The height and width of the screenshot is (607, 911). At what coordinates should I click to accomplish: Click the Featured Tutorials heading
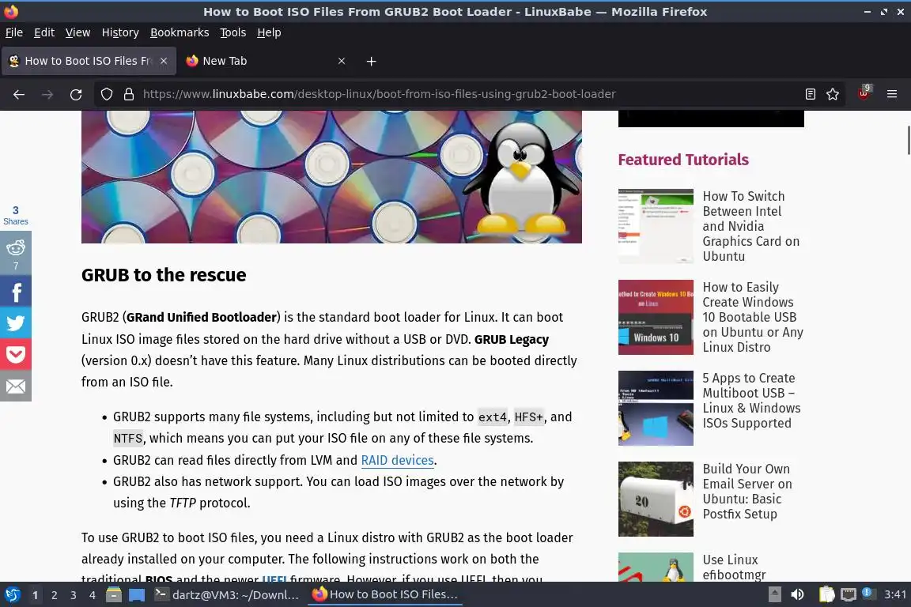click(x=683, y=160)
